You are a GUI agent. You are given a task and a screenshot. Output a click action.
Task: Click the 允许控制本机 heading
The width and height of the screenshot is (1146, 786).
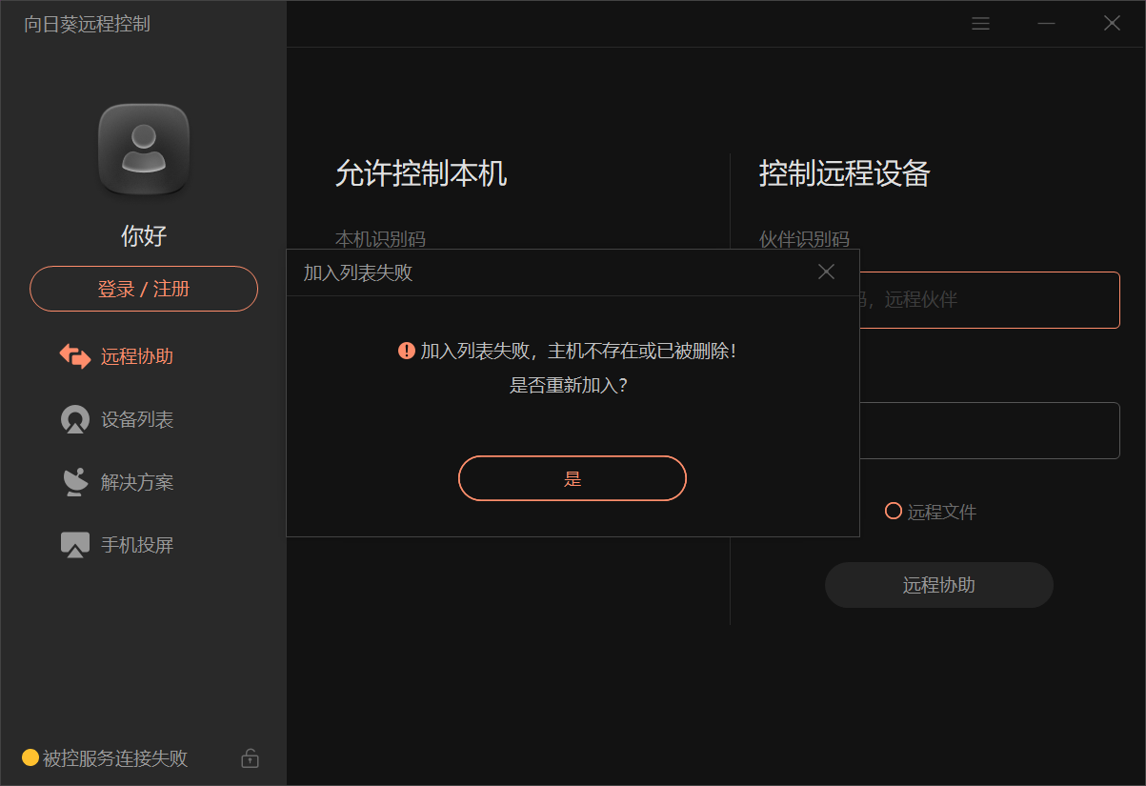421,173
